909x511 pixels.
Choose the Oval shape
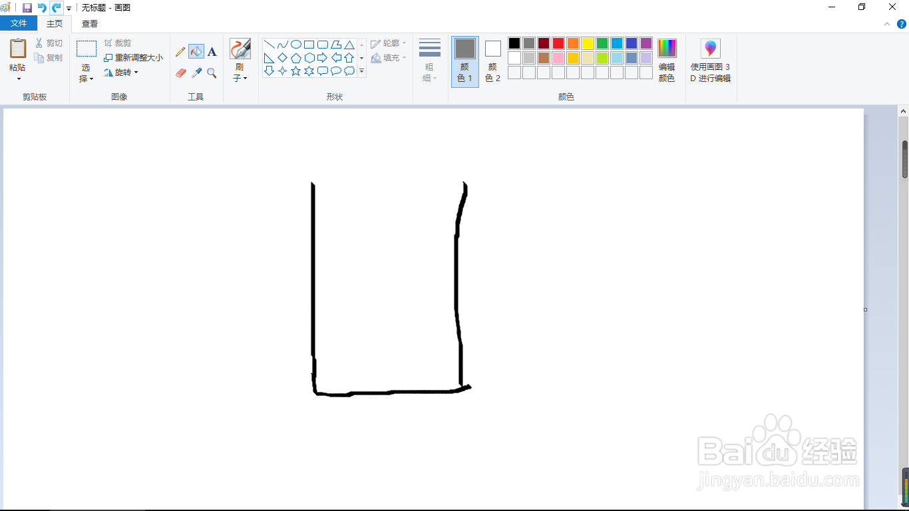296,45
